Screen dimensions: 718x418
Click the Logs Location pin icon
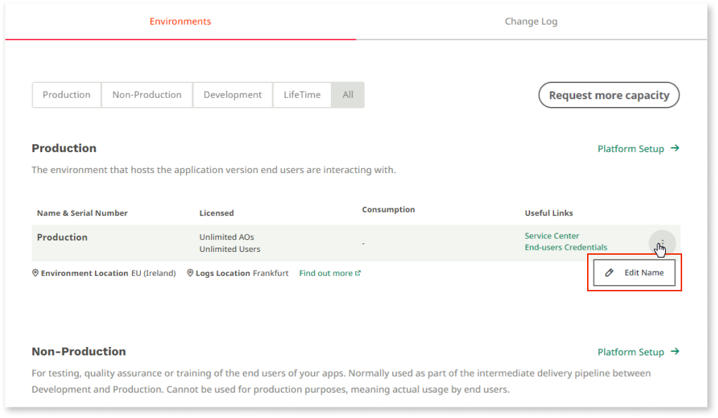coord(189,273)
